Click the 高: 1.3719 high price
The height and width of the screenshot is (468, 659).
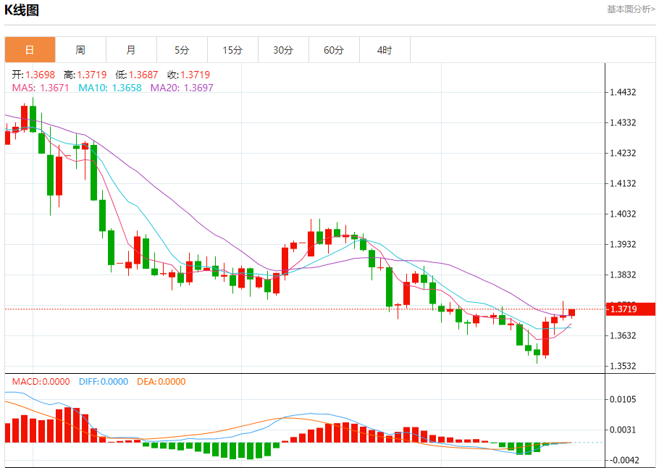(85, 75)
